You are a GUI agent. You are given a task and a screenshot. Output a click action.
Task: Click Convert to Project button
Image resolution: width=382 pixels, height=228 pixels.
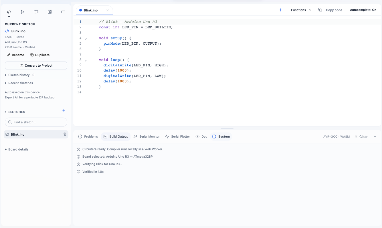[36, 66]
